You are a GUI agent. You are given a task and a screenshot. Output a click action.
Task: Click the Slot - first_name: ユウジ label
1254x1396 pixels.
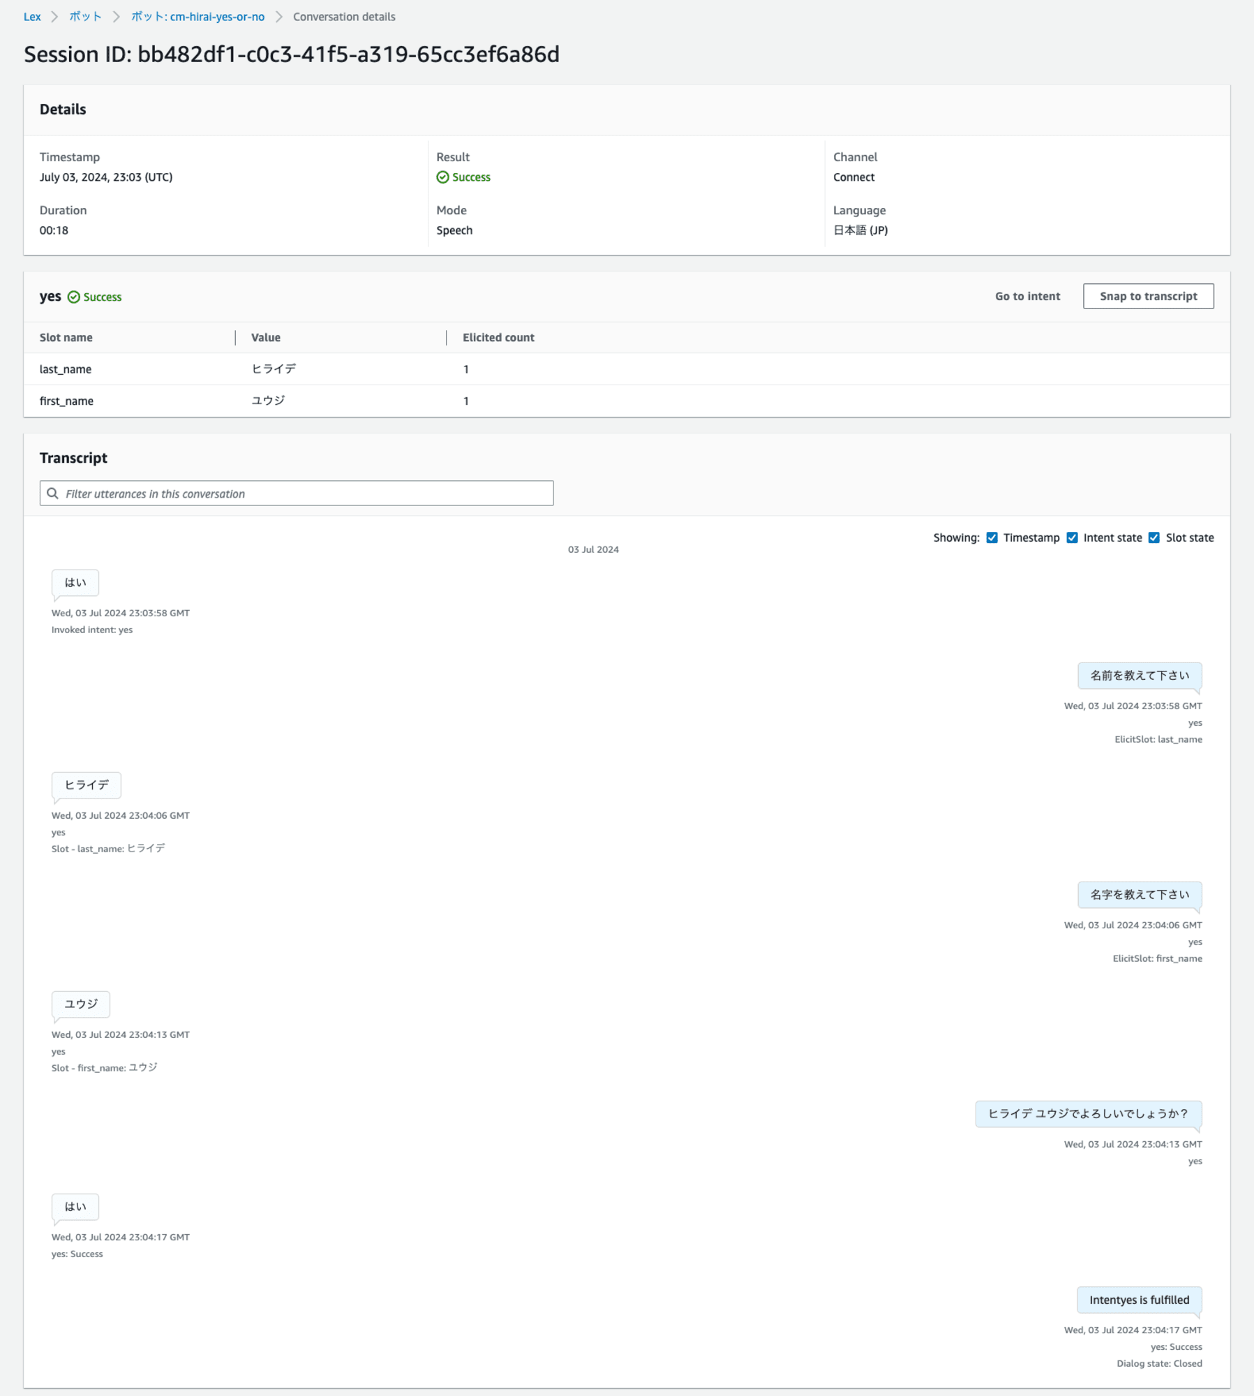pyautogui.click(x=104, y=1068)
